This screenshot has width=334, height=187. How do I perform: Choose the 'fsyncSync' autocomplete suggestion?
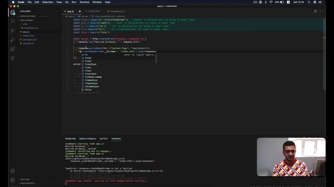coord(118,74)
